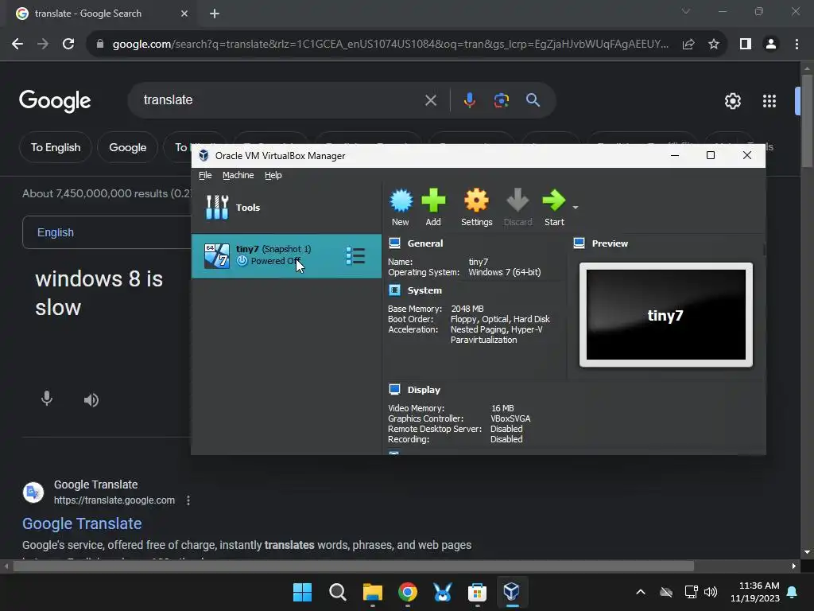Show hidden system tray icons
The height and width of the screenshot is (611, 814).
pyautogui.click(x=641, y=592)
